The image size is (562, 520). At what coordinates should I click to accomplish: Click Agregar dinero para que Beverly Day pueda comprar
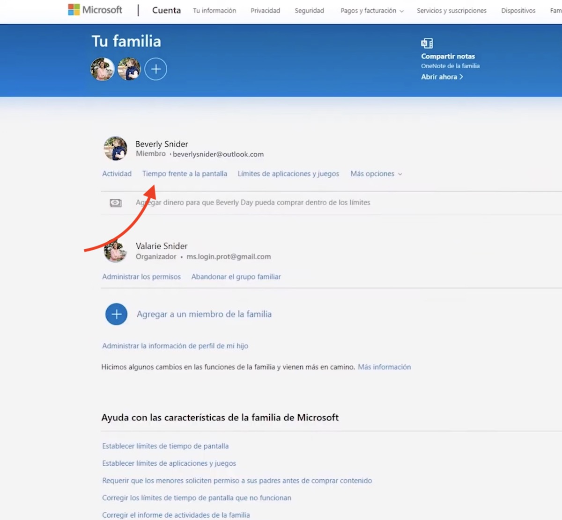click(253, 202)
